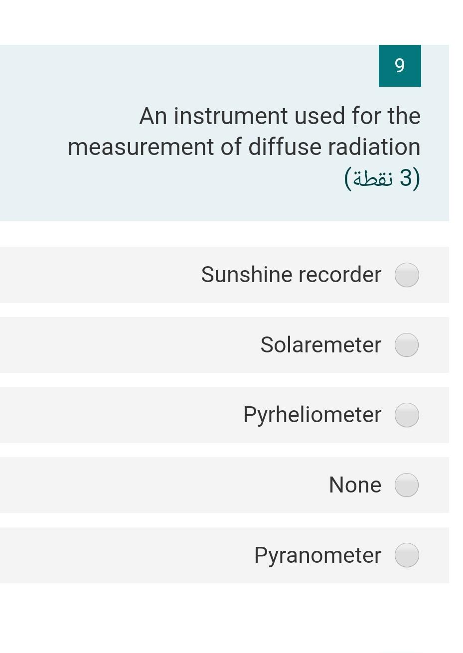Viewport: 463px width, 653px height.
Task: Click the None answer label
Action: (355, 484)
